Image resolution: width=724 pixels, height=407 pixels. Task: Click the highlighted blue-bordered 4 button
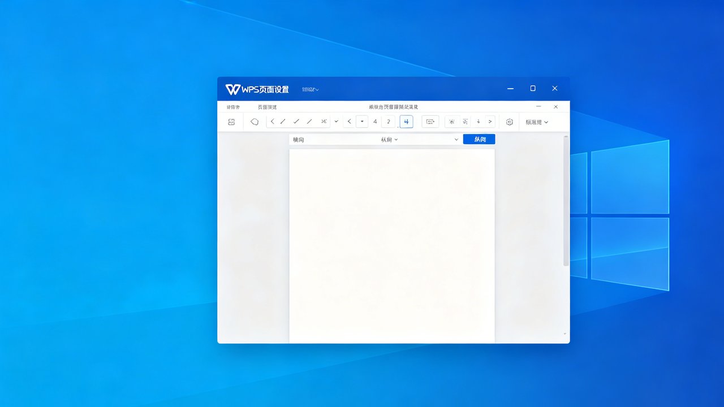(406, 122)
